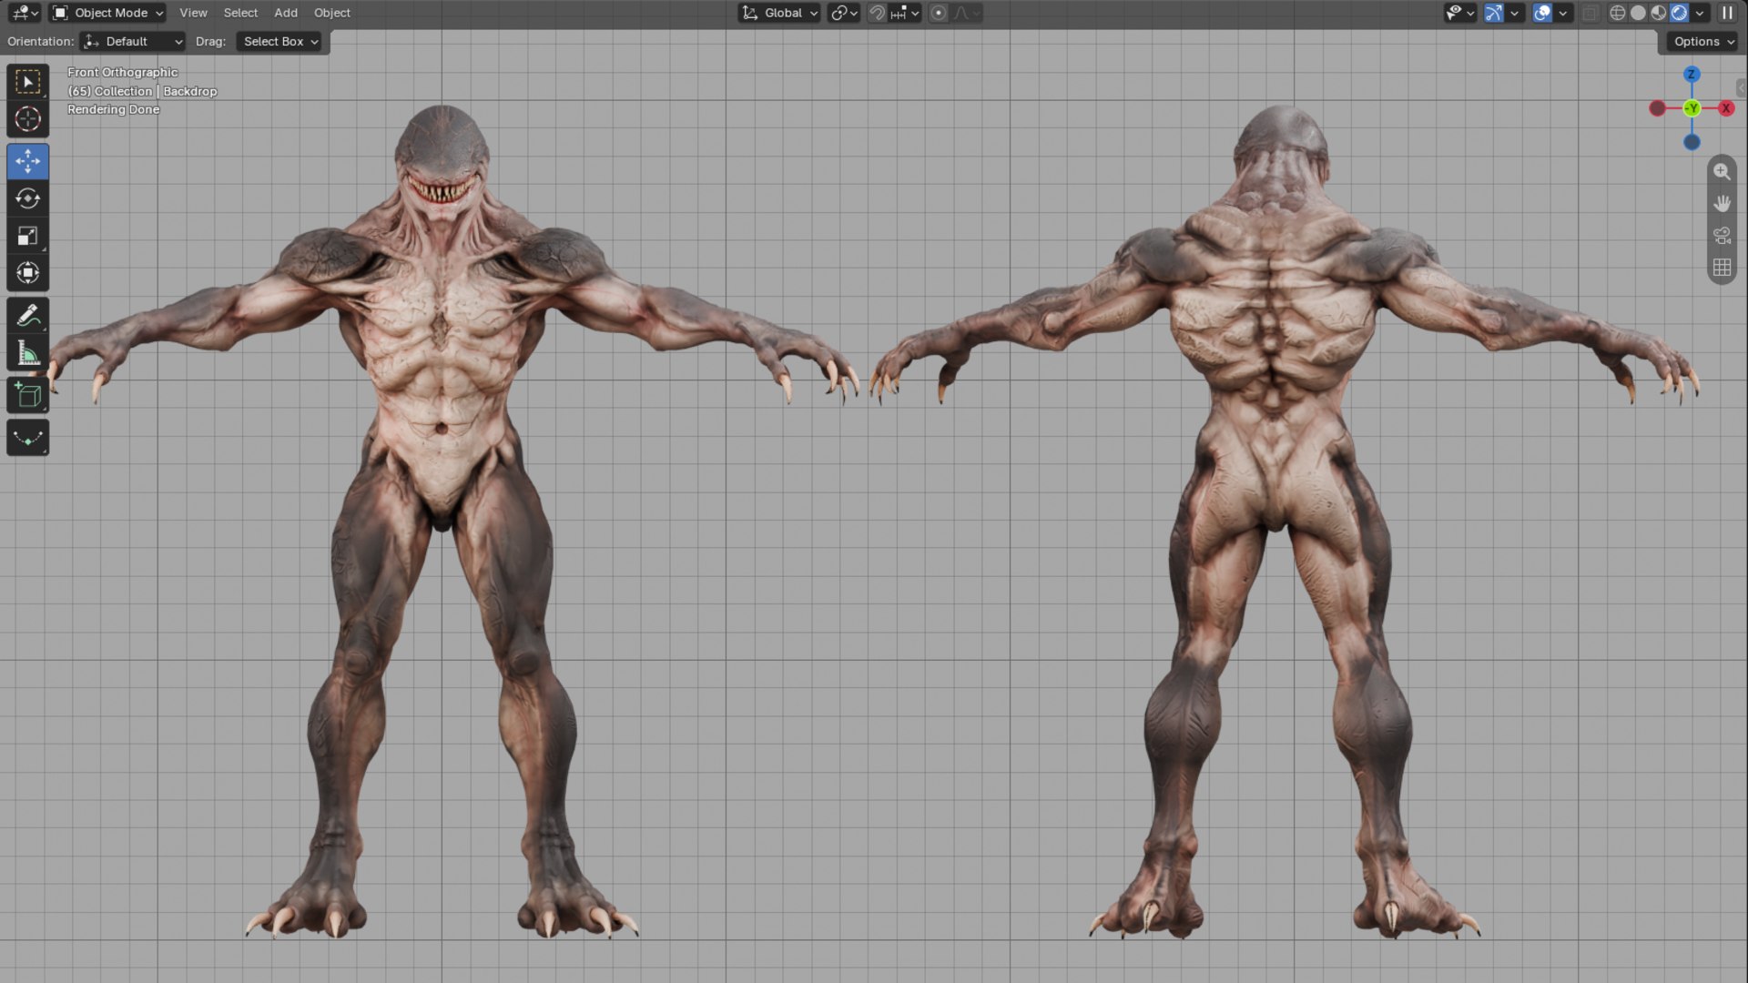The width and height of the screenshot is (1748, 983).
Task: Toggle viewport gizmos button
Action: pyautogui.click(x=1494, y=13)
